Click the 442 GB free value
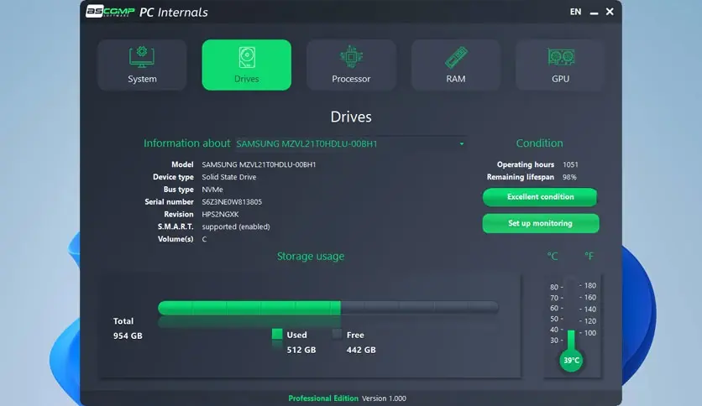The height and width of the screenshot is (406, 702). click(x=361, y=350)
